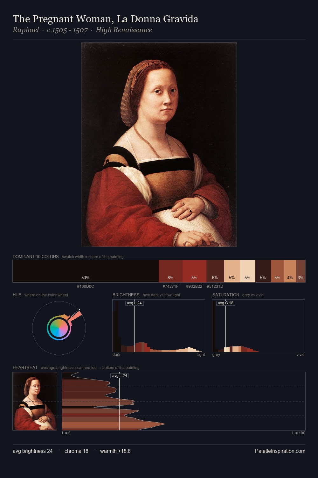
Task: Select the red 8% swatch above #932B22
Action: pos(194,271)
